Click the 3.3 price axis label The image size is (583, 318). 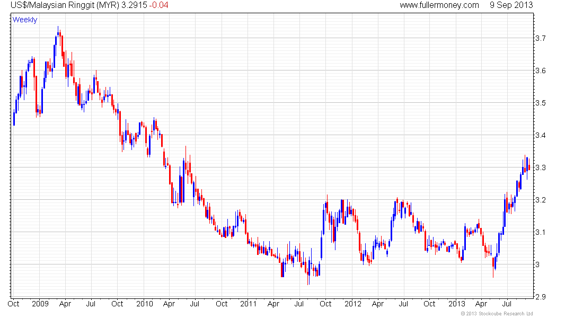[x=540, y=167]
